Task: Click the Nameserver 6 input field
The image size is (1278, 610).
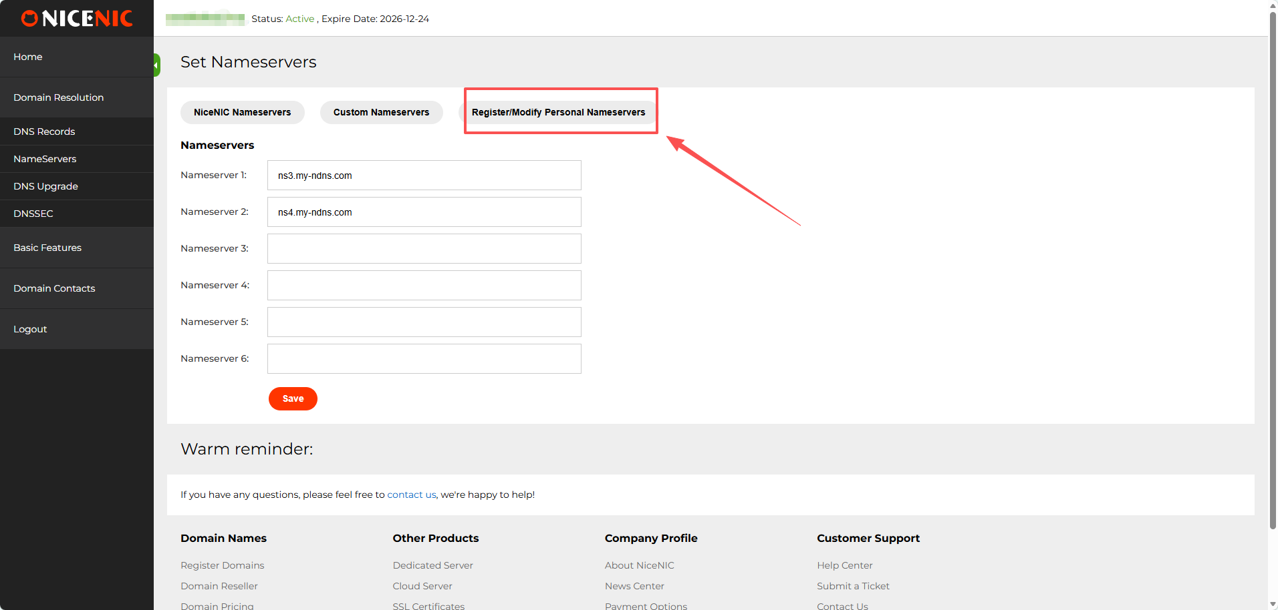Action: [x=424, y=359]
